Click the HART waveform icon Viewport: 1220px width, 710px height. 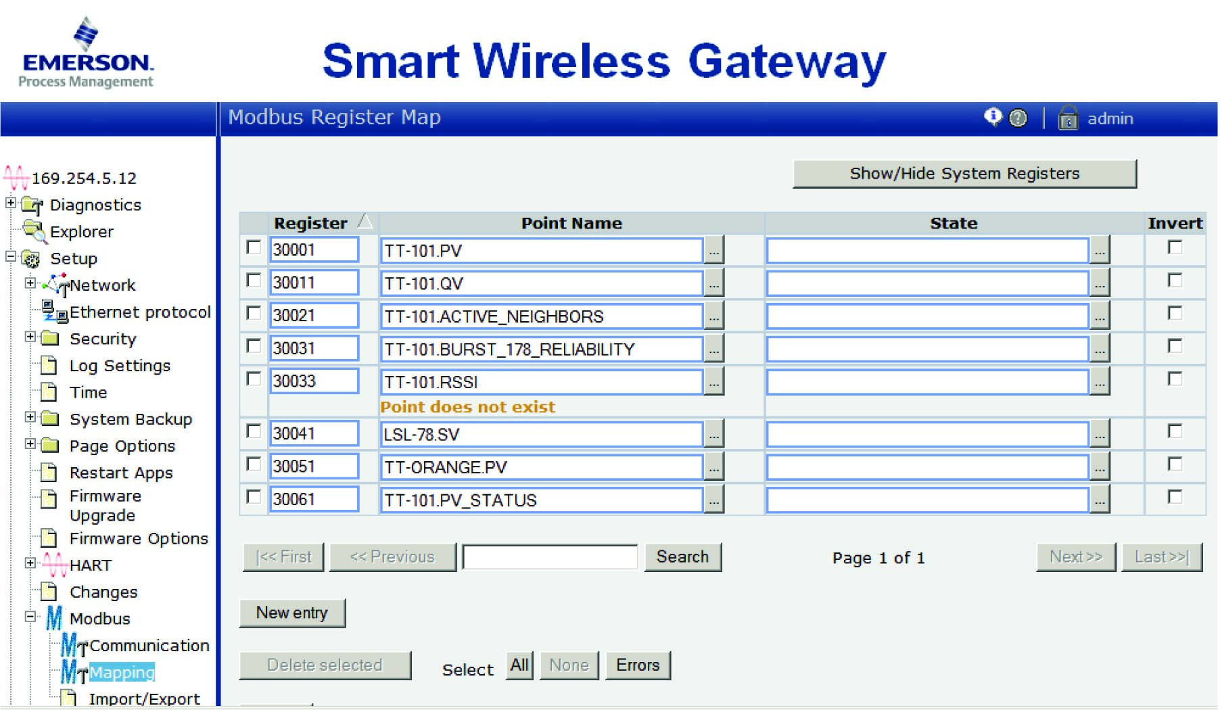pos(55,565)
